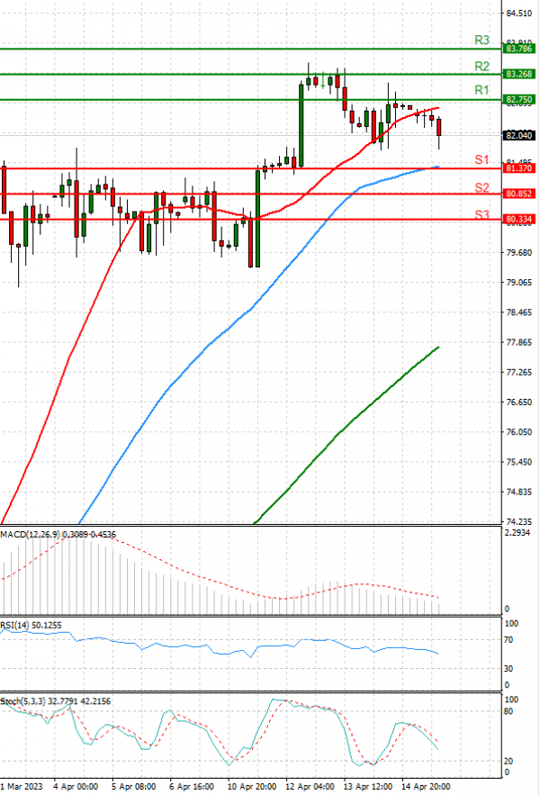The width and height of the screenshot is (540, 795).
Task: Click the 77.865 price axis value
Action: point(519,342)
